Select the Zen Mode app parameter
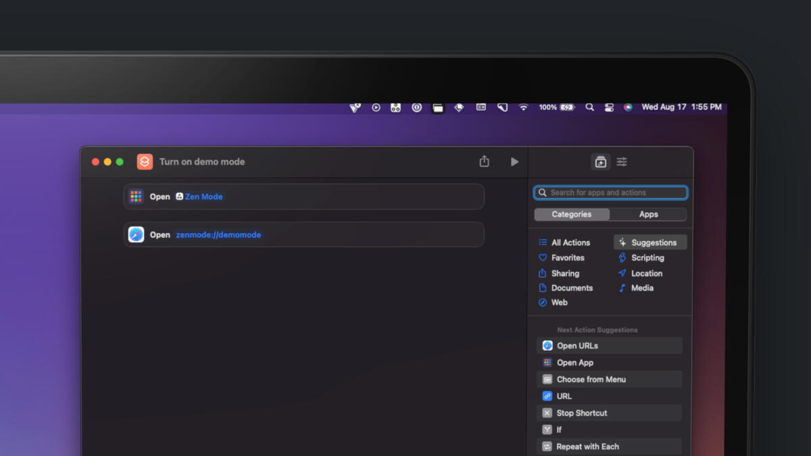The image size is (811, 456). [199, 197]
